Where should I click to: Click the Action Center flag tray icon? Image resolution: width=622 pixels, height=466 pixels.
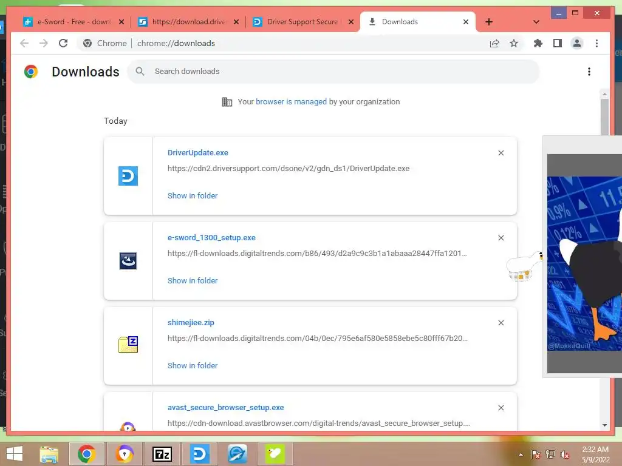[536, 454]
